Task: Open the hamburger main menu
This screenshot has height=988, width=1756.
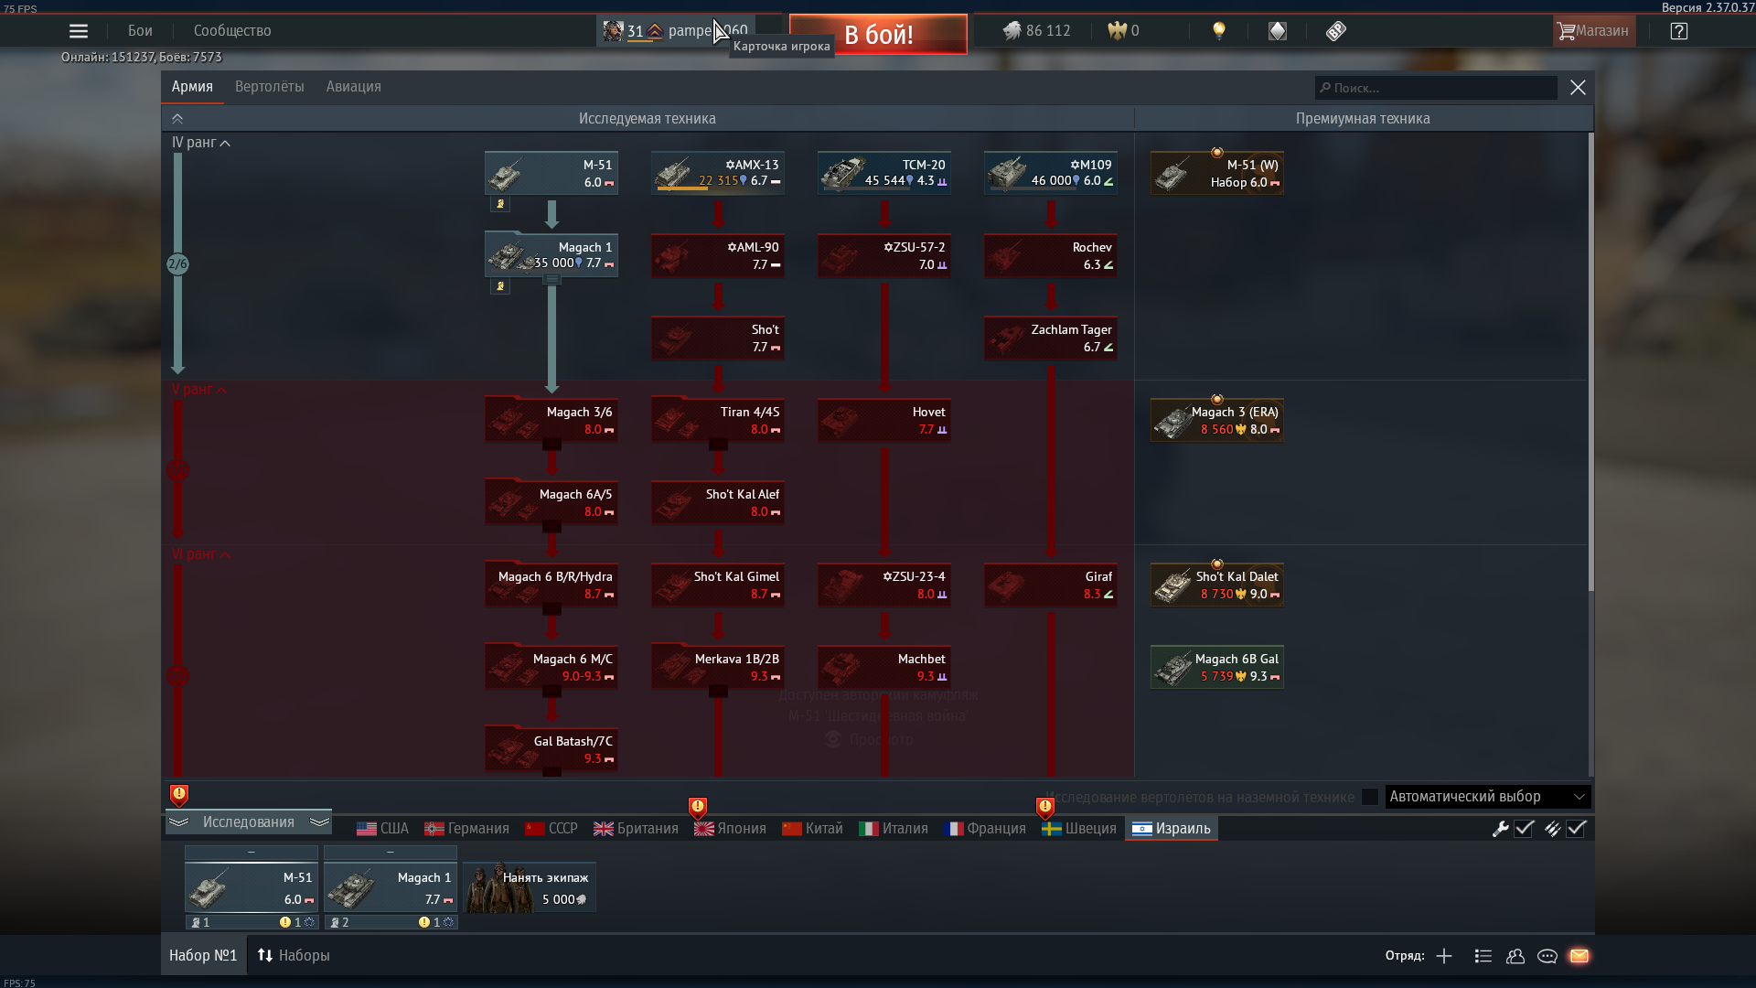Action: click(x=79, y=31)
